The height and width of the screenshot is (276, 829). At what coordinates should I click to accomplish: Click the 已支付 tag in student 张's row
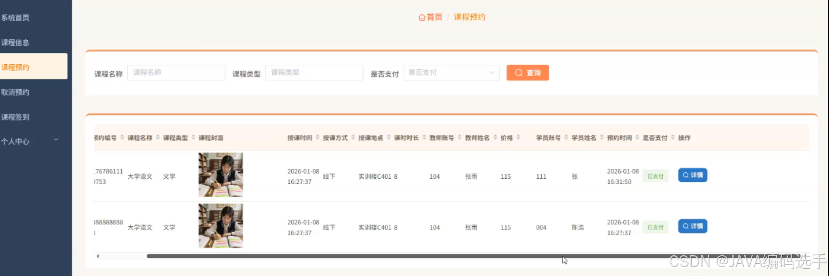pos(655,176)
